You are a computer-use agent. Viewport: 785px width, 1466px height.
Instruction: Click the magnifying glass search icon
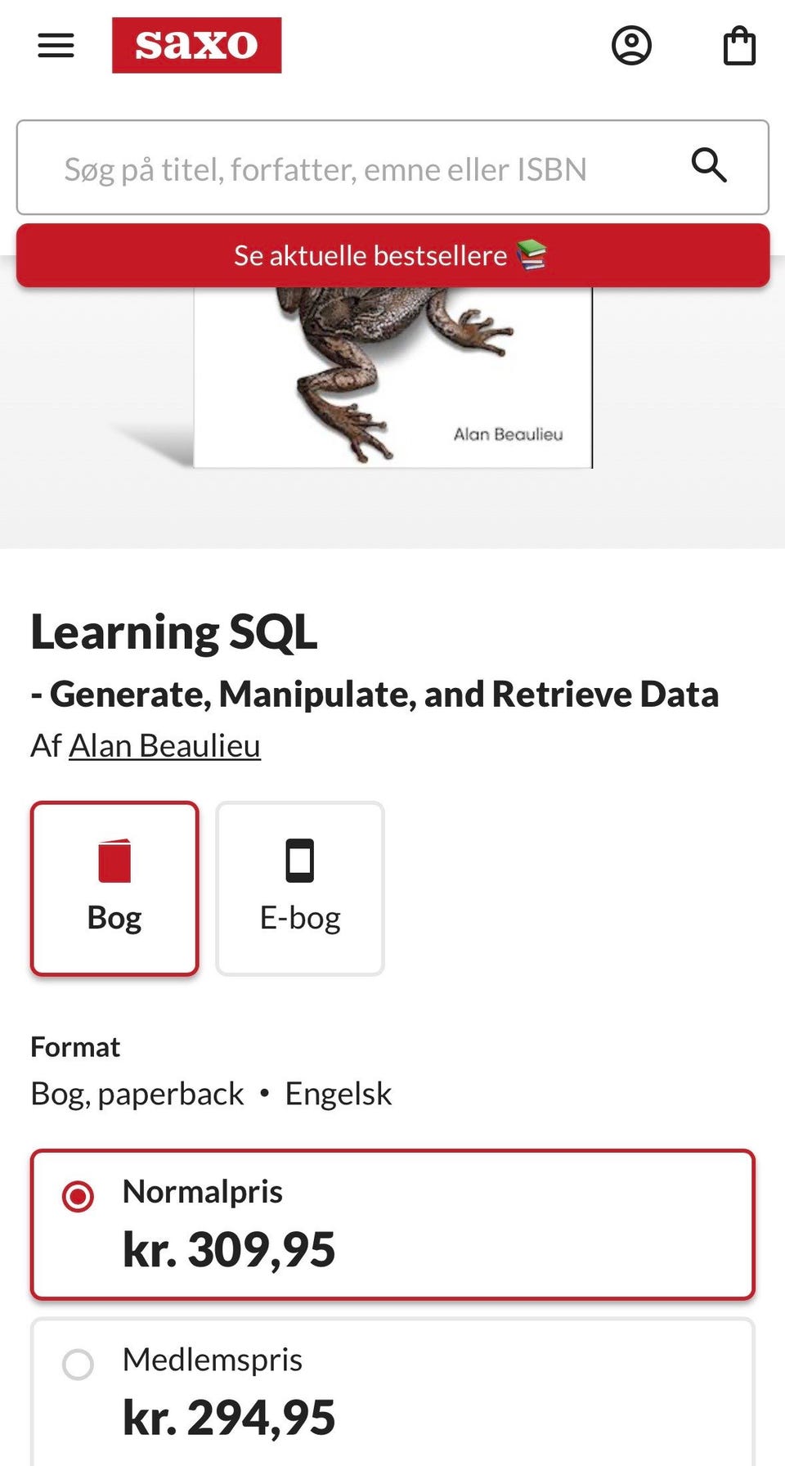click(709, 166)
